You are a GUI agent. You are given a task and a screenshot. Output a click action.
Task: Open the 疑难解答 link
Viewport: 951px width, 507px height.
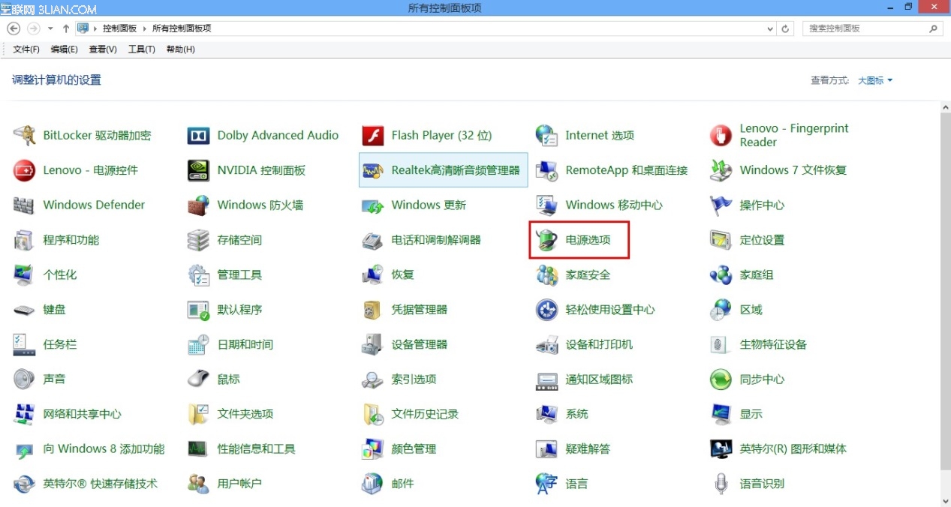tap(588, 449)
